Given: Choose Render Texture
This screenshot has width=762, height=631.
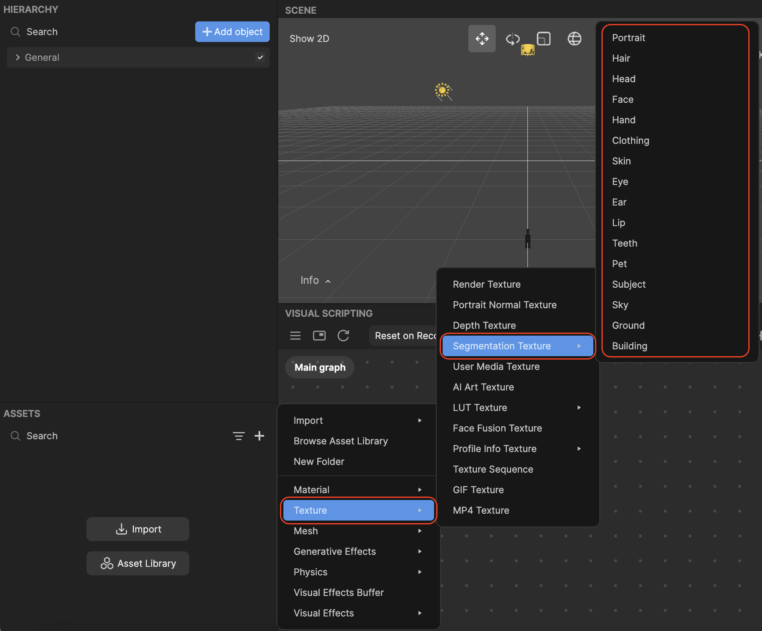Looking at the screenshot, I should pyautogui.click(x=518, y=284).
